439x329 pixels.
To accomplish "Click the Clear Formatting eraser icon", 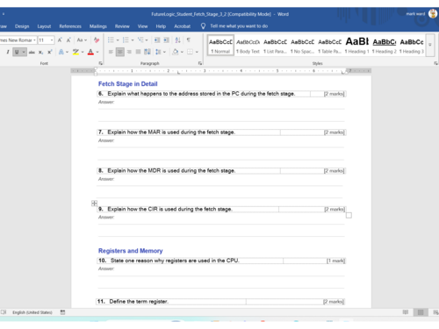I will tap(97, 39).
